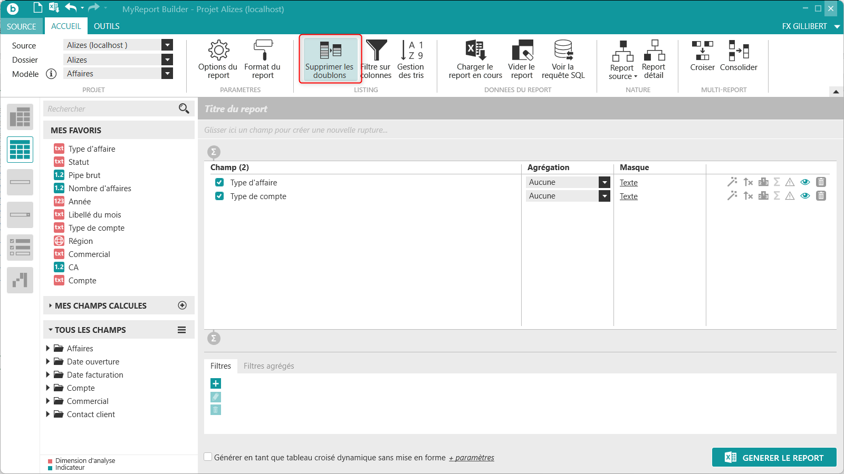Open the Texte mask link for Type de compte

coord(628,196)
